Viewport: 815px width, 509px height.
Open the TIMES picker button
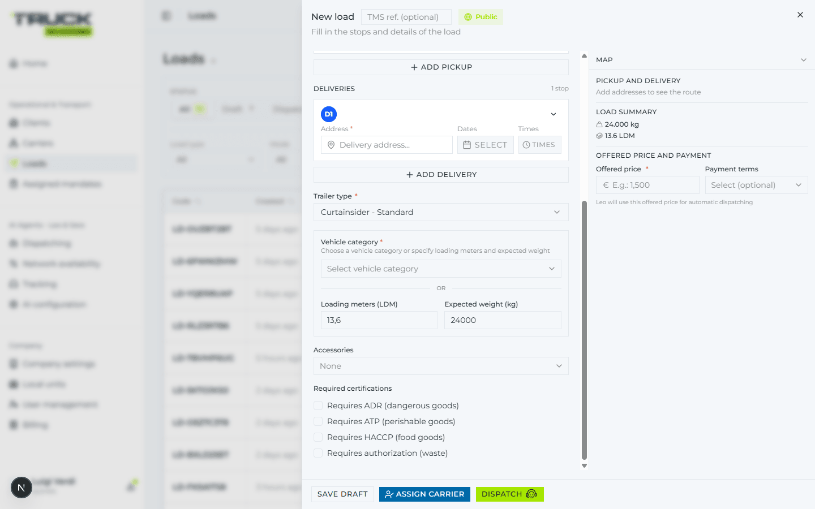(x=540, y=145)
